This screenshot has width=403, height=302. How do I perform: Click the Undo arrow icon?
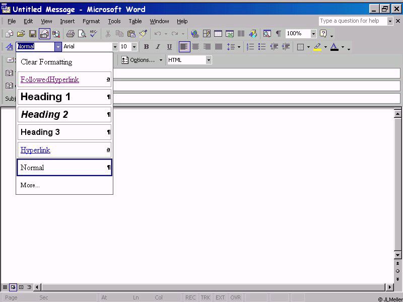(x=158, y=34)
